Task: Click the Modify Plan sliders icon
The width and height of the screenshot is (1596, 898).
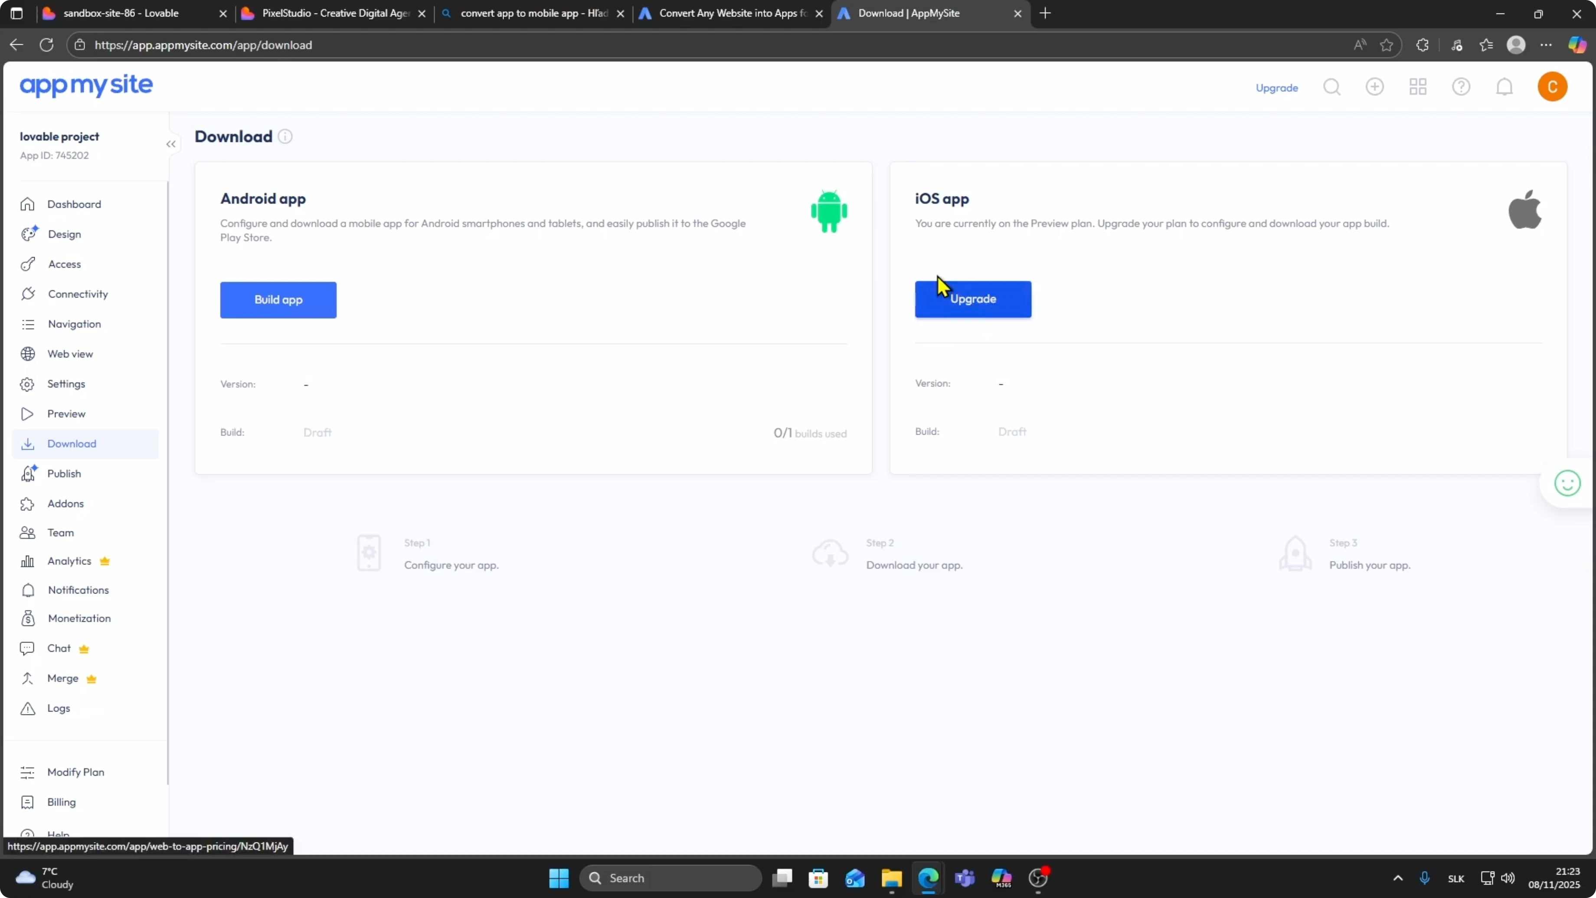Action: [x=27, y=772]
